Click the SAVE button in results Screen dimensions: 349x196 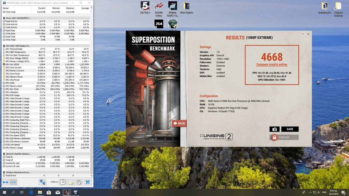pyautogui.click(x=290, y=129)
